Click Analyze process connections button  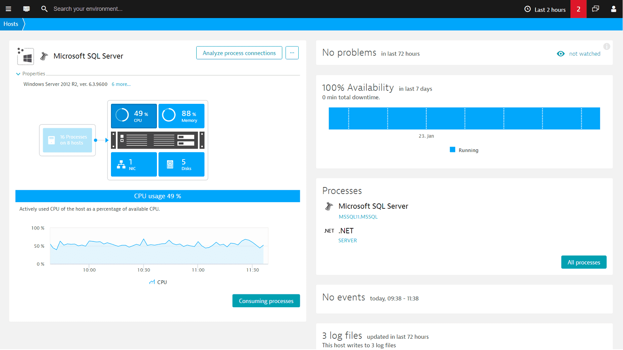(x=239, y=53)
